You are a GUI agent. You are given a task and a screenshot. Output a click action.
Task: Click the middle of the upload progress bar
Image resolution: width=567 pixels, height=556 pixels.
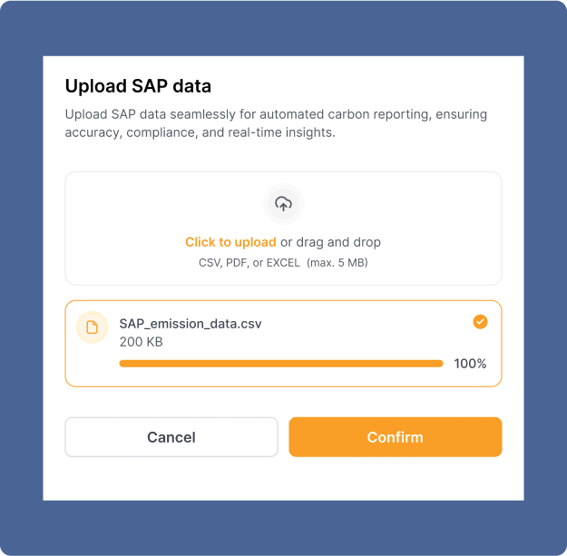click(x=281, y=364)
